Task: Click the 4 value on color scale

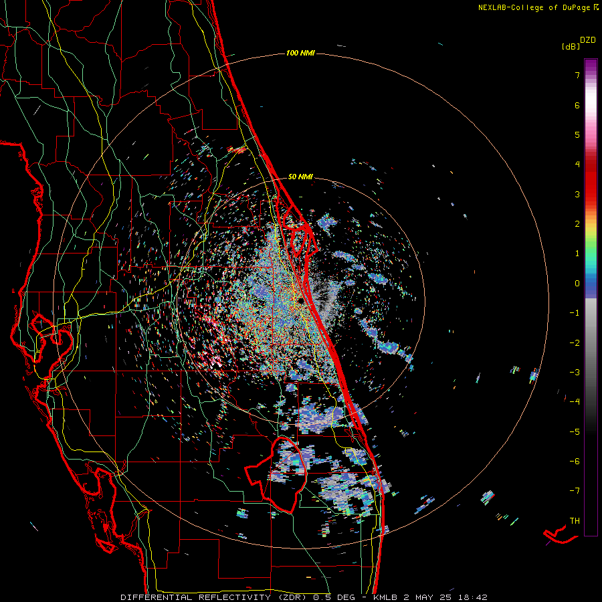Action: (x=577, y=165)
